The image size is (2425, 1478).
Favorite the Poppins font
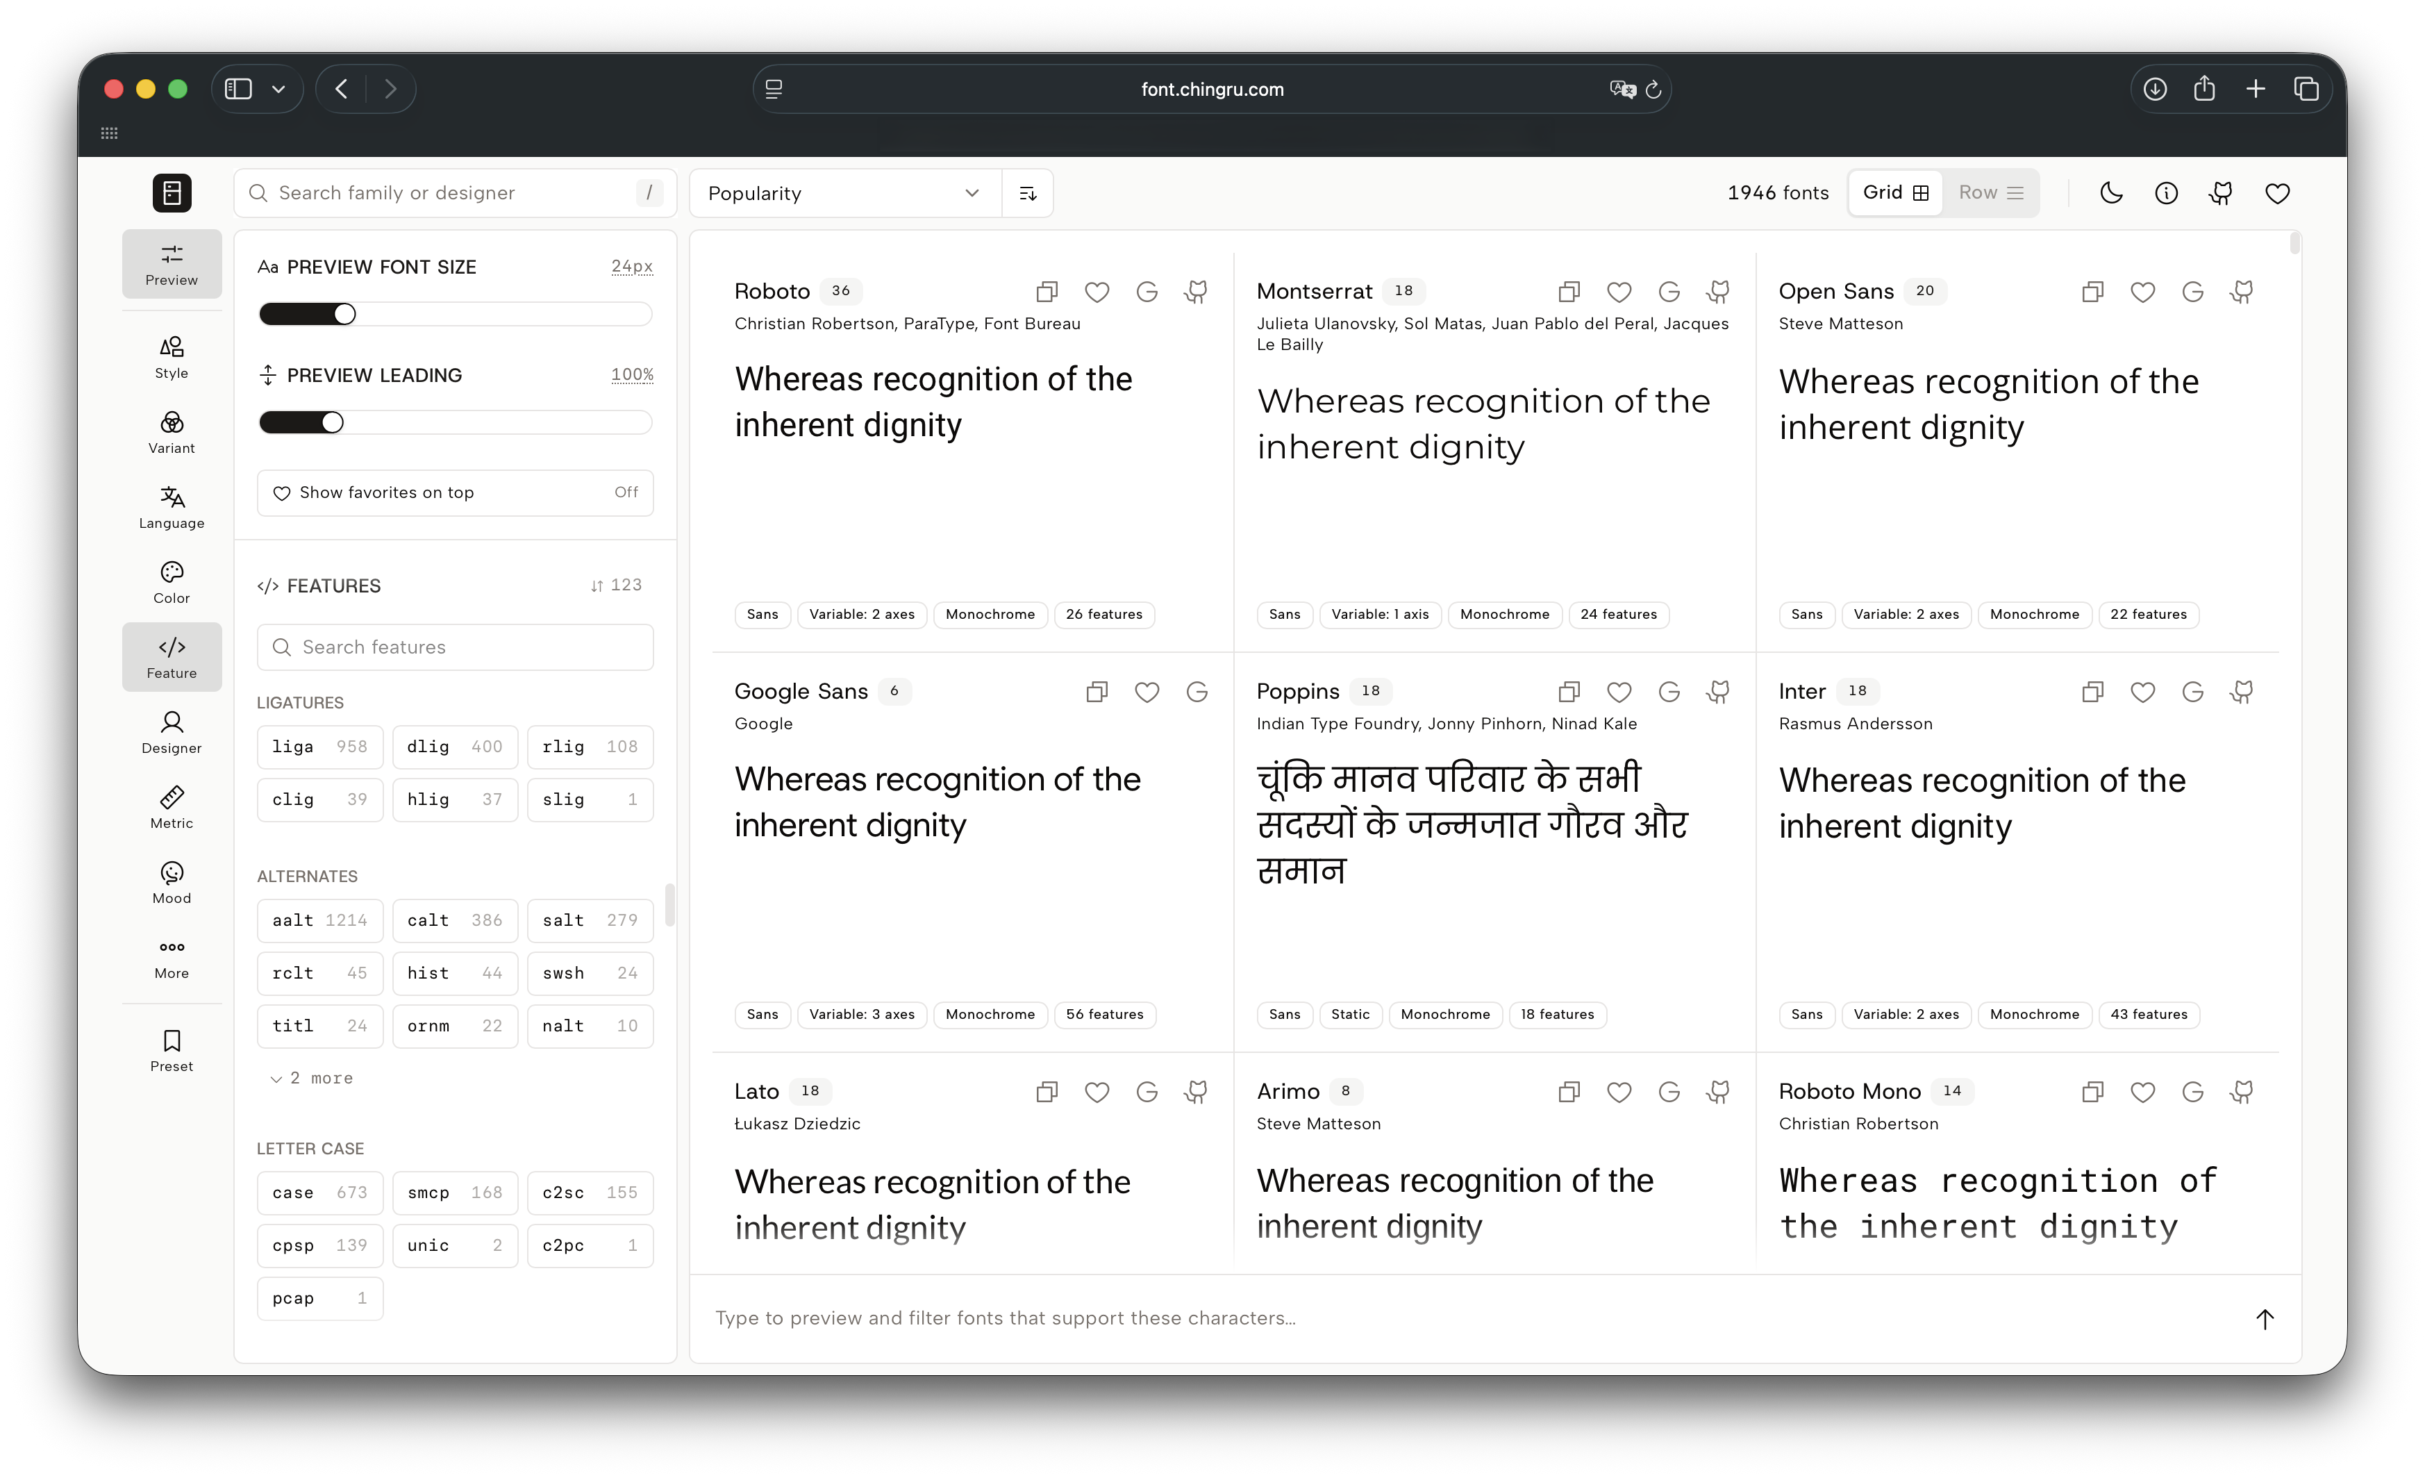tap(1619, 692)
